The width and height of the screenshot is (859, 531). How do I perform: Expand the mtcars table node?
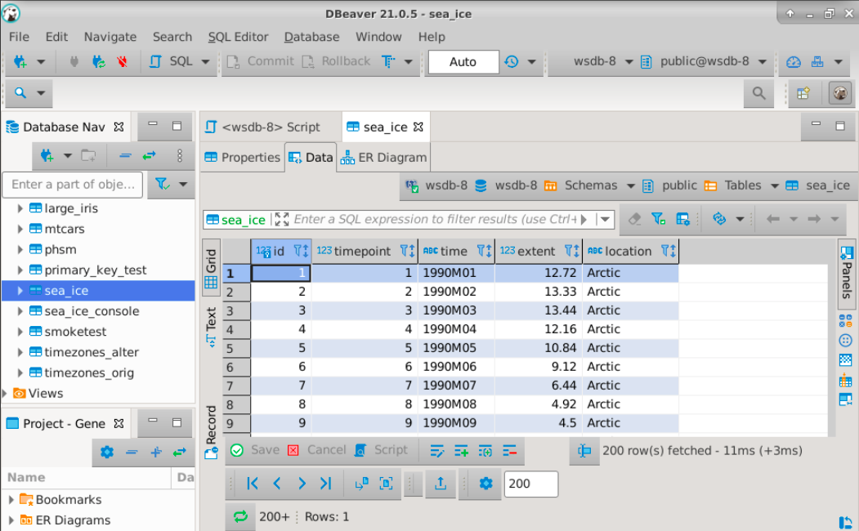20,229
